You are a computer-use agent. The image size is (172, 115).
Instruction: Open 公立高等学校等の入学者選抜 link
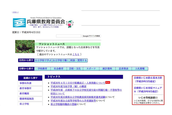point(73,101)
